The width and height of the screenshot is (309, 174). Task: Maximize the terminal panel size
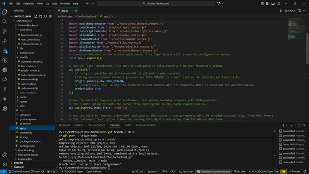[299, 125]
